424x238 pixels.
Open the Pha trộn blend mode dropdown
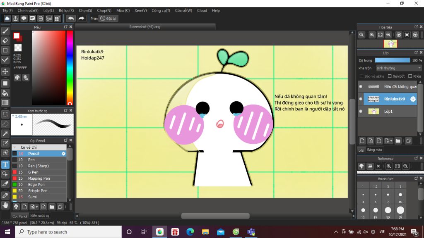398,68
